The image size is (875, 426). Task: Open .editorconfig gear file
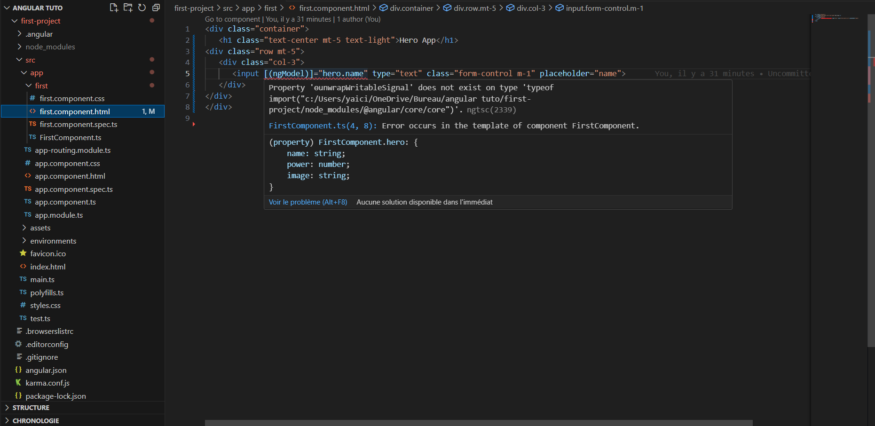(47, 344)
